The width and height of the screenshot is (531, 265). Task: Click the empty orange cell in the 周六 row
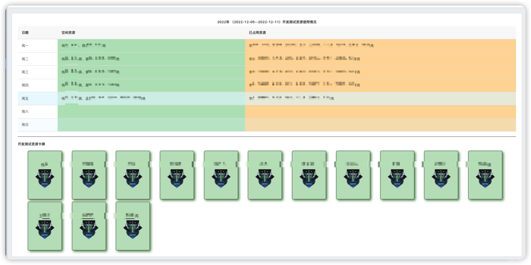tap(381, 112)
